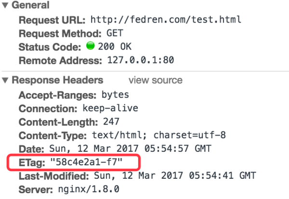Click the ETag header name
Image resolution: width=289 pixels, height=199 pixels.
pos(32,163)
